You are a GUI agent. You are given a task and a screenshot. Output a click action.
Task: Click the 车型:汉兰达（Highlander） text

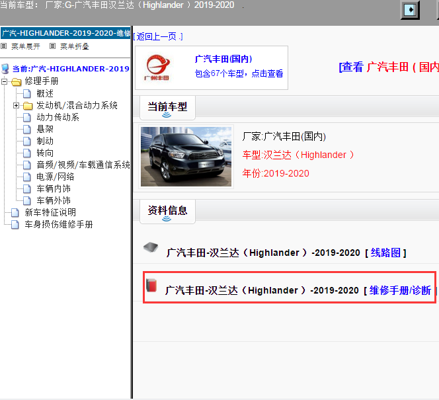[x=298, y=155]
